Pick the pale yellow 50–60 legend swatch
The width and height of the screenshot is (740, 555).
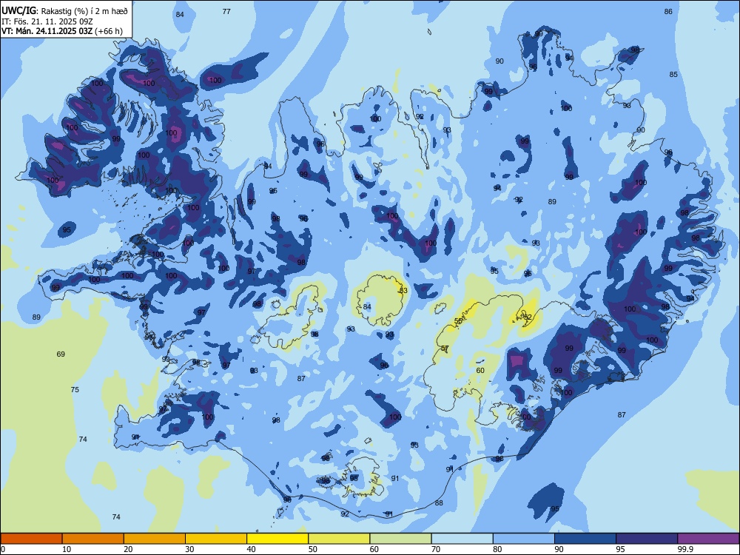[339, 539]
